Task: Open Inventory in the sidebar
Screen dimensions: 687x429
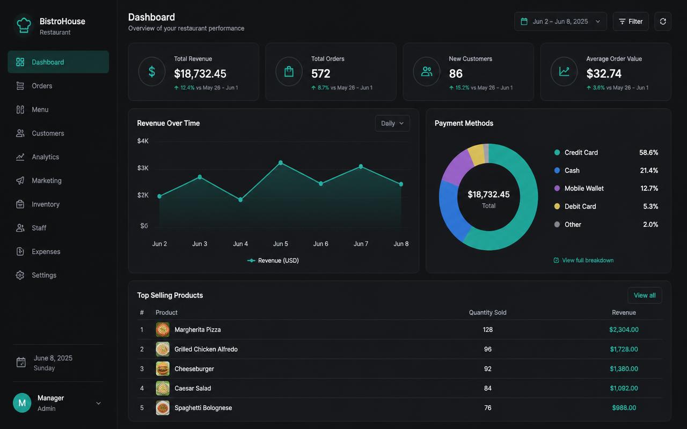Action: pos(59,204)
